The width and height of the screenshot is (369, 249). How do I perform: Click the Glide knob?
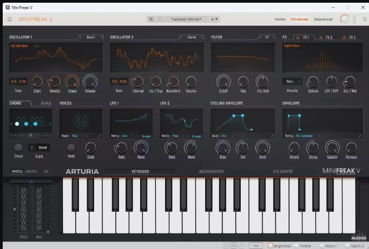[90, 148]
